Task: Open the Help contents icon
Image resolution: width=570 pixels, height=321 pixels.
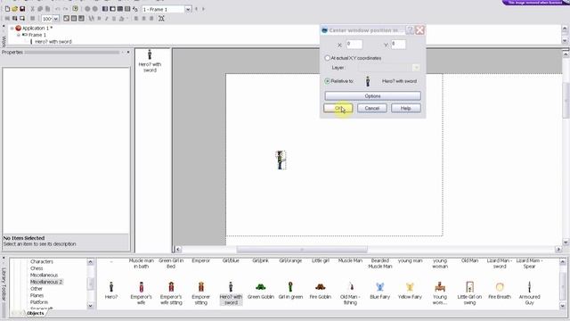Action: coord(75,9)
